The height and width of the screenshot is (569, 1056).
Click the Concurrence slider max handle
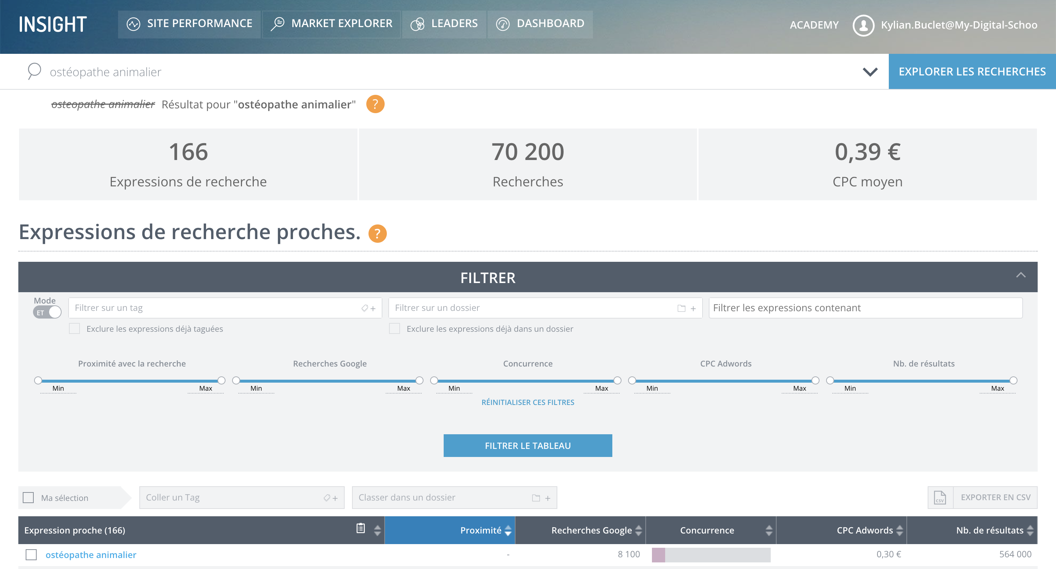pyautogui.click(x=617, y=381)
